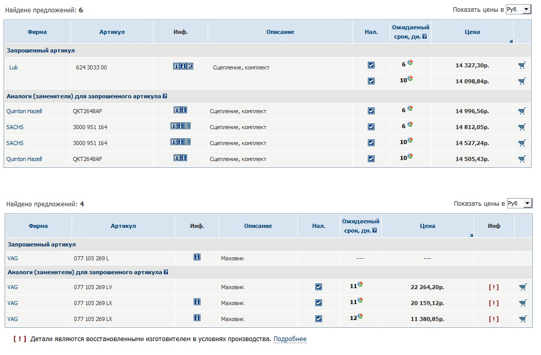The image size is (541, 355).
Task: Add Luk clutch kit 14 327,30р. to cart
Action: point(522,65)
